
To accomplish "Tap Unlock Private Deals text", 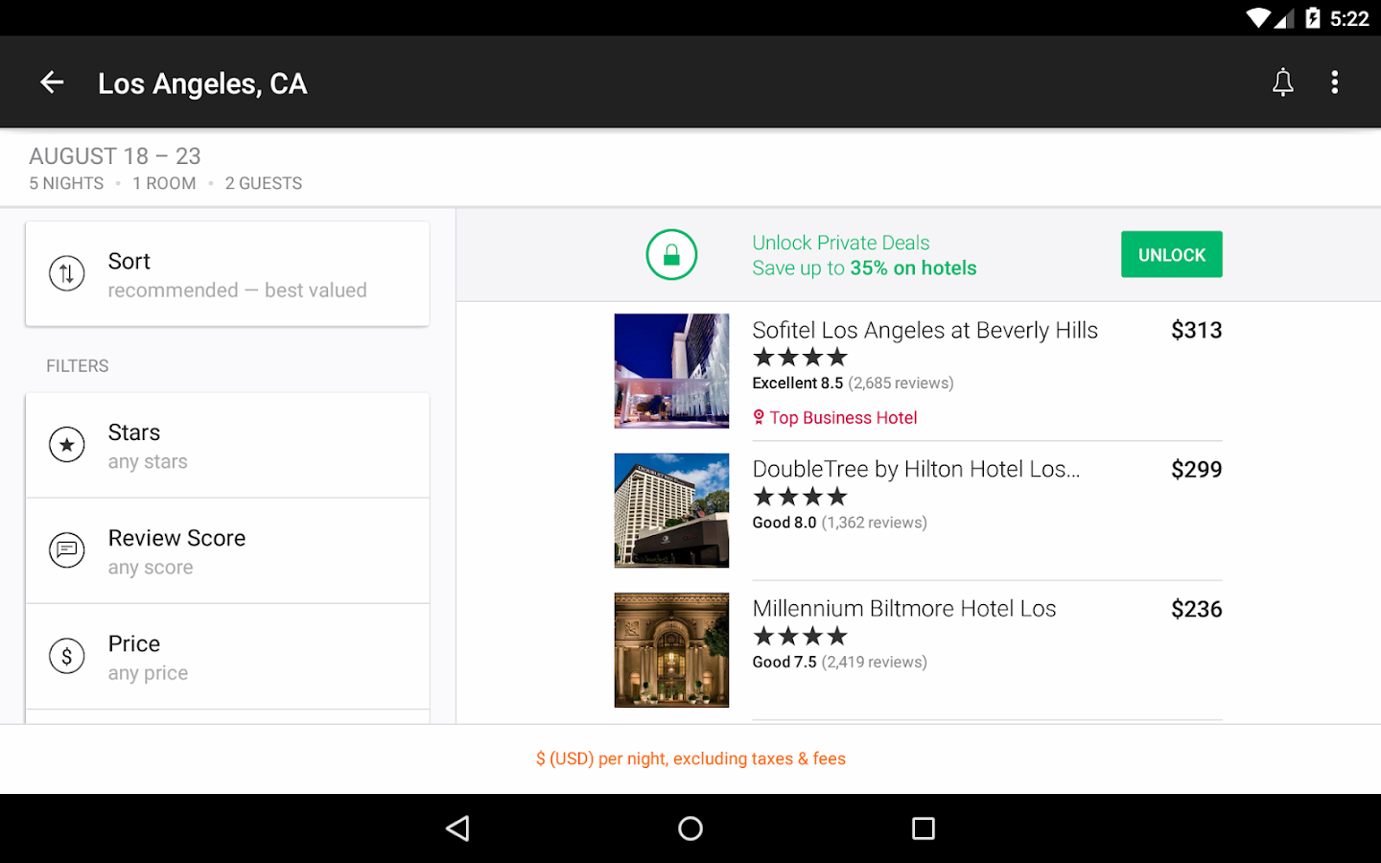I will (841, 243).
